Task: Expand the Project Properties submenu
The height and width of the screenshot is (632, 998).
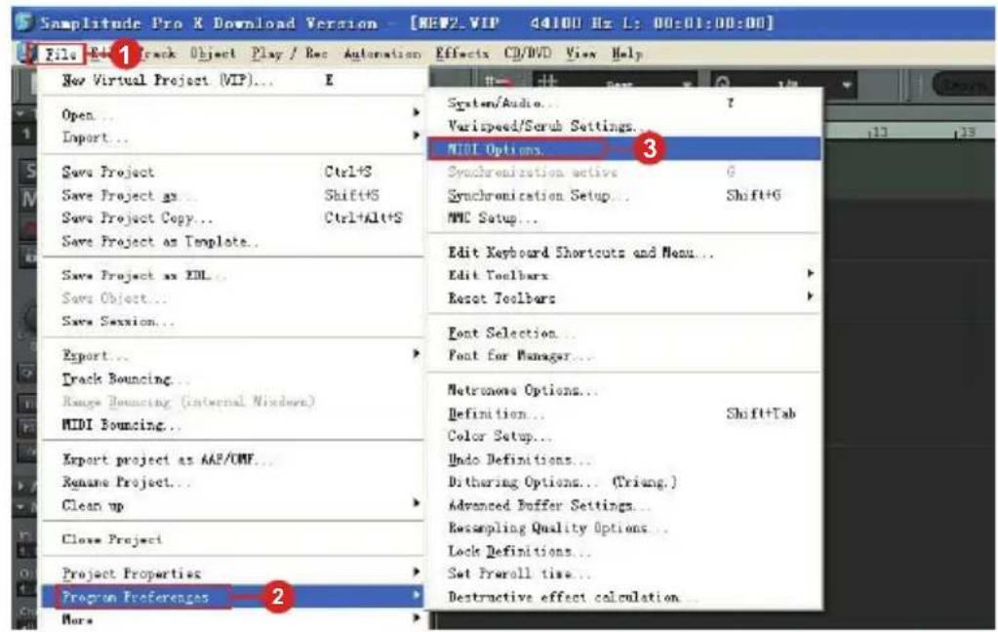Action: pos(233,574)
